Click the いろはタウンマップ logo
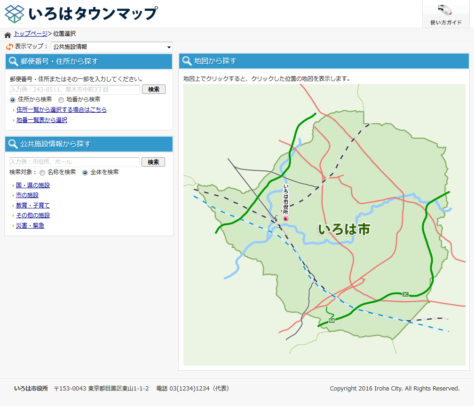Image resolution: width=474 pixels, height=406 pixels. (81, 14)
